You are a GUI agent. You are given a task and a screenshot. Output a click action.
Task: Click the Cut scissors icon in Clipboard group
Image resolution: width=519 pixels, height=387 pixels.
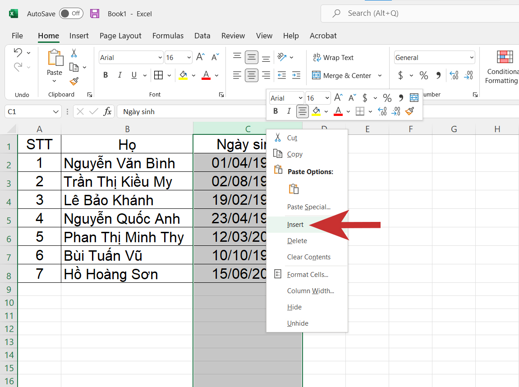coord(74,53)
